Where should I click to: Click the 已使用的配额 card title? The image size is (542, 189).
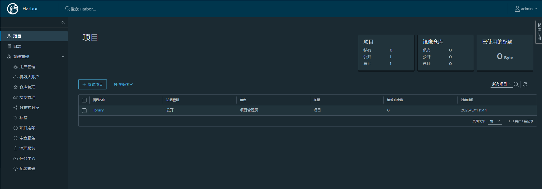(x=497, y=42)
